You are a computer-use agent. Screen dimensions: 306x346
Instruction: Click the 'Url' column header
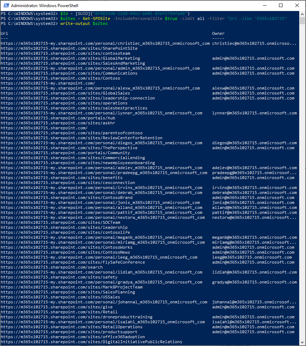(4, 33)
